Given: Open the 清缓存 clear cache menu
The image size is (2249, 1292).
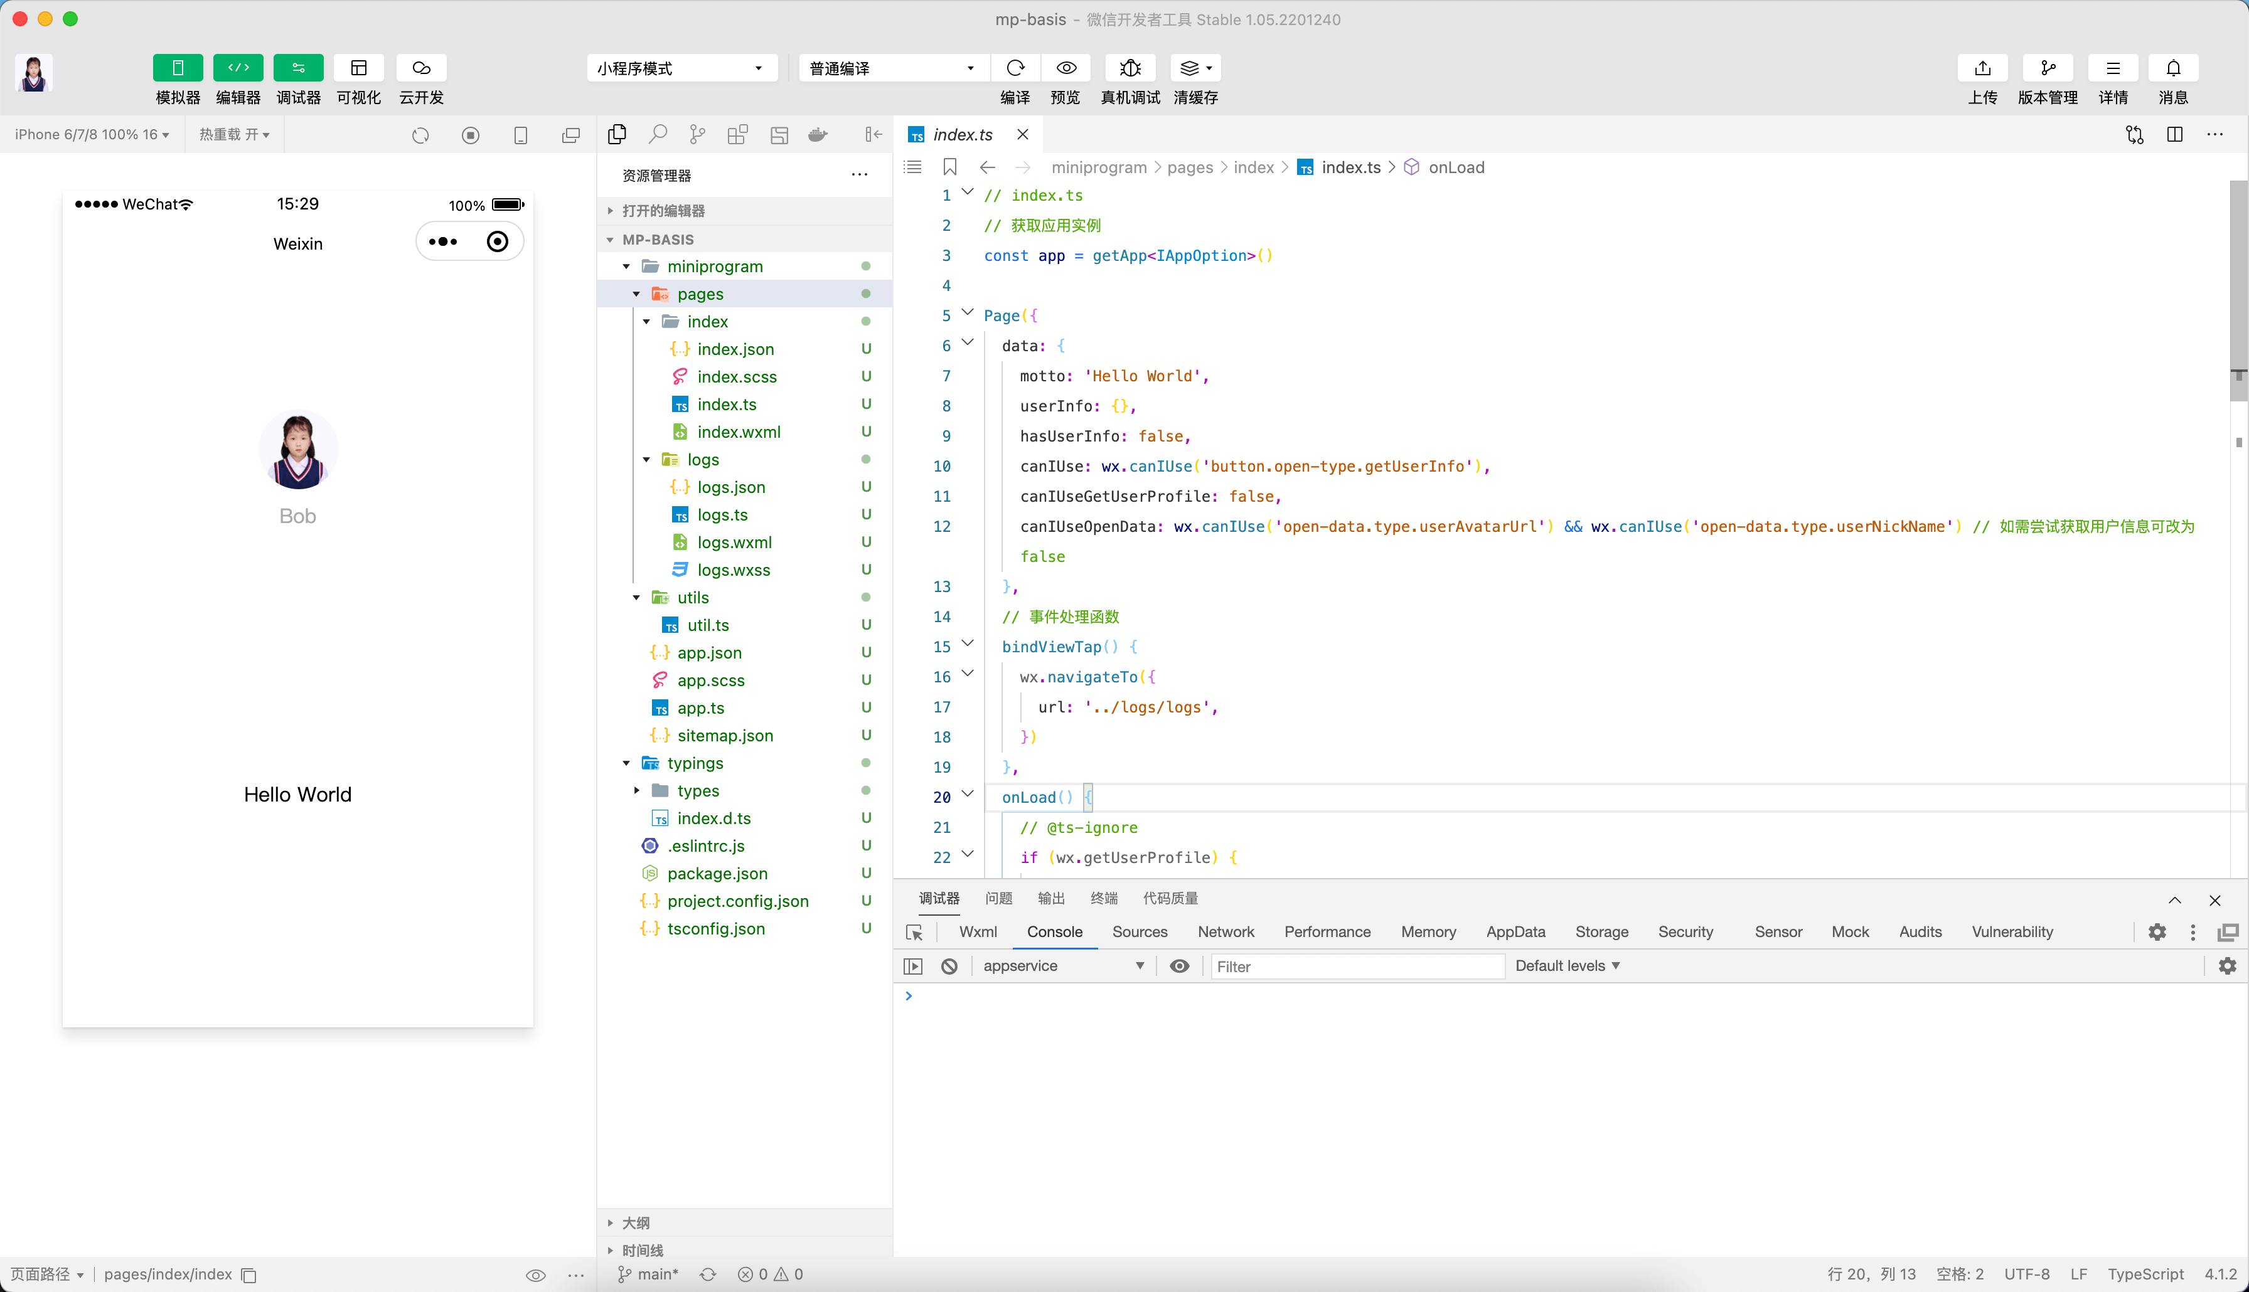Looking at the screenshot, I should pos(1195,68).
